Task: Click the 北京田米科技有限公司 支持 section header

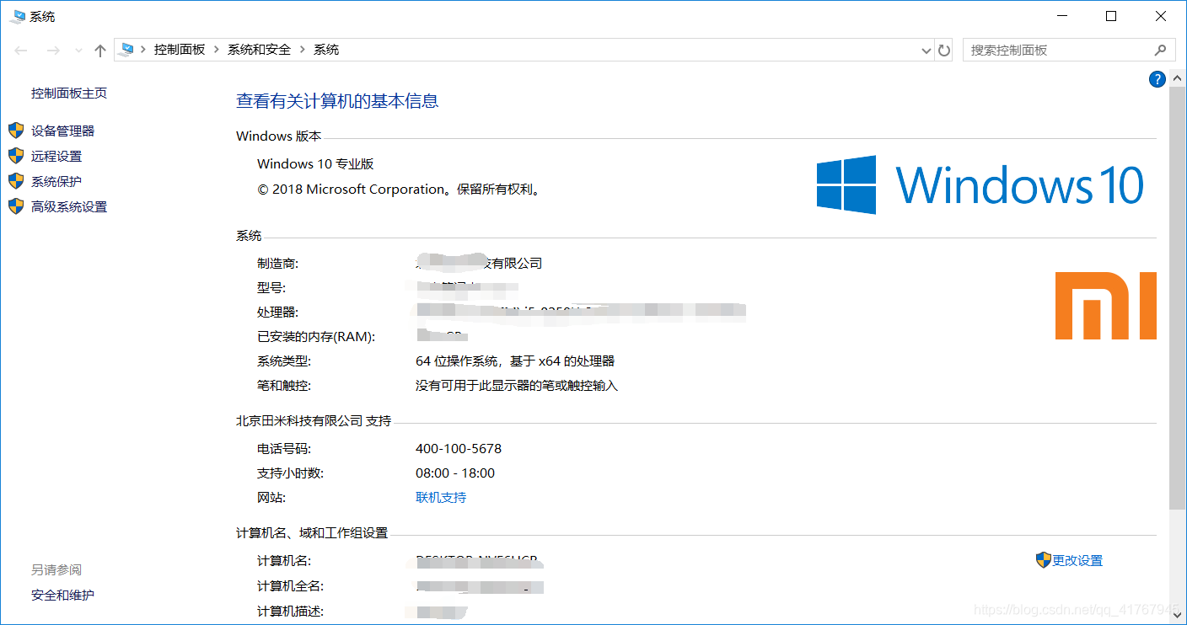Action: click(314, 421)
